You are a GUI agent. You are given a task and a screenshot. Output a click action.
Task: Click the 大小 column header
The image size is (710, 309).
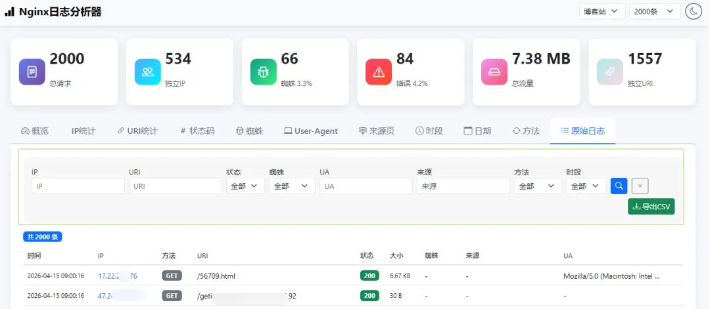396,256
